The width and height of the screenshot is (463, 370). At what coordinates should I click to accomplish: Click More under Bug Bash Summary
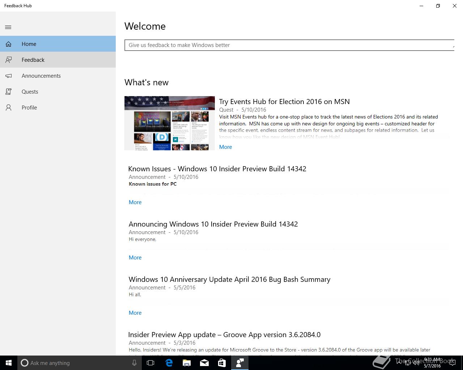pyautogui.click(x=135, y=313)
